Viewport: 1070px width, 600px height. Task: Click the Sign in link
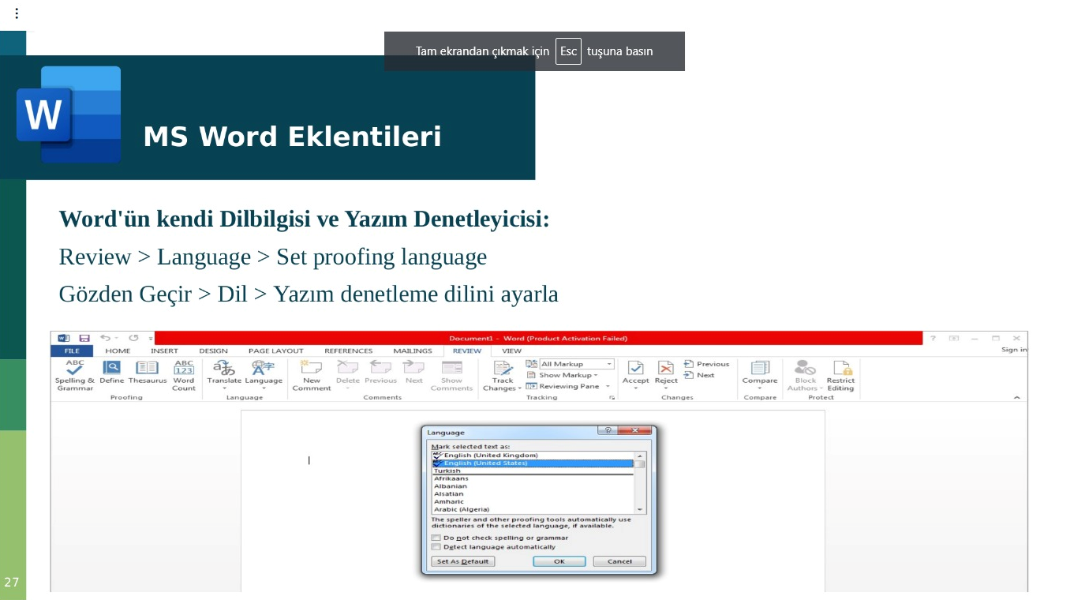[1014, 350]
